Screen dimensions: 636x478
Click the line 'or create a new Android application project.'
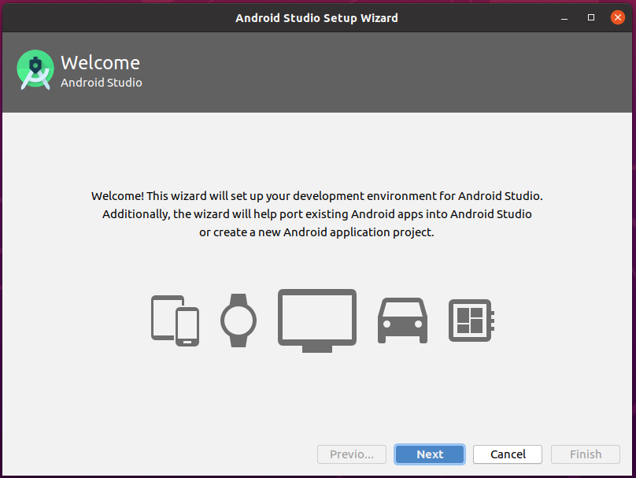(x=316, y=232)
